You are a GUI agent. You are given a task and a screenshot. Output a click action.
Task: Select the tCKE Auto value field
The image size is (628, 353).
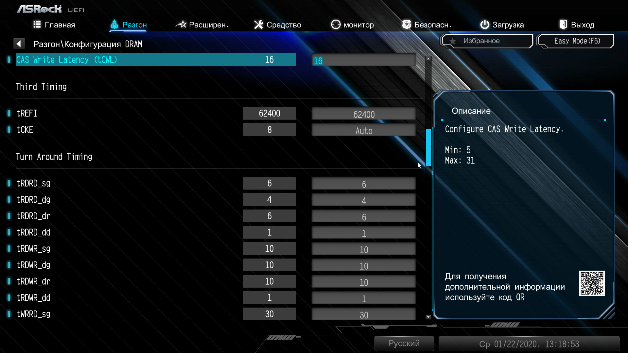point(363,131)
